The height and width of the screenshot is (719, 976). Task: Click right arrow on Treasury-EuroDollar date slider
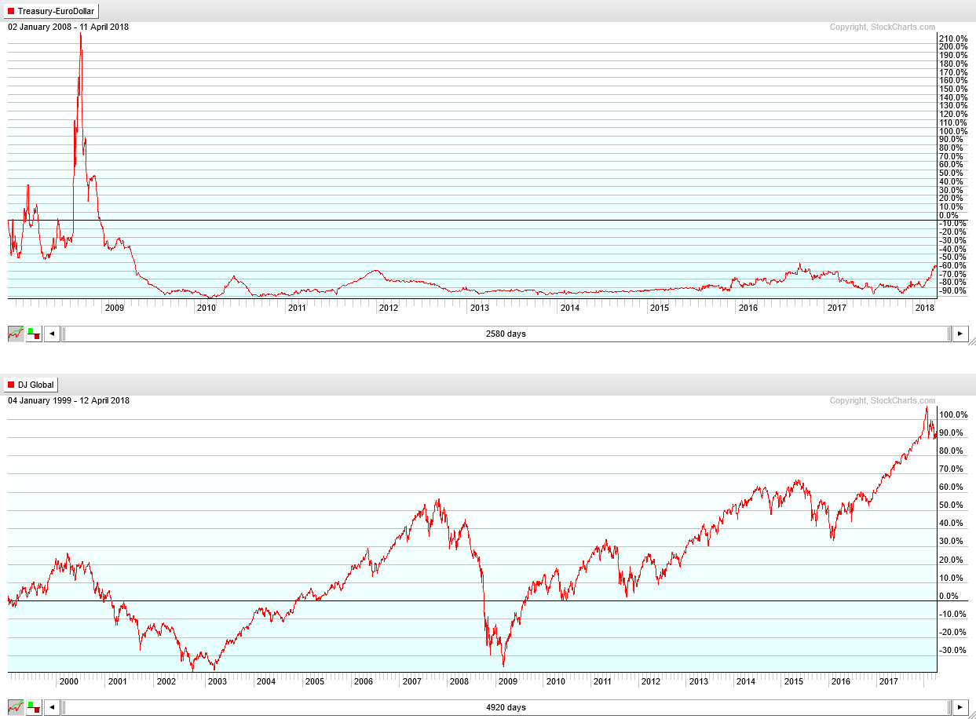pyautogui.click(x=960, y=334)
